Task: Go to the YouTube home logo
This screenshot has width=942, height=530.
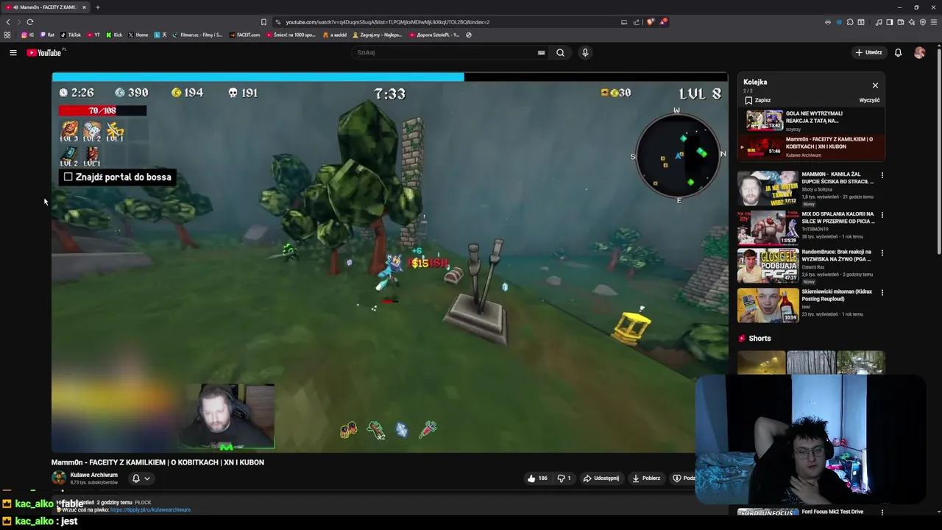Action: (44, 52)
